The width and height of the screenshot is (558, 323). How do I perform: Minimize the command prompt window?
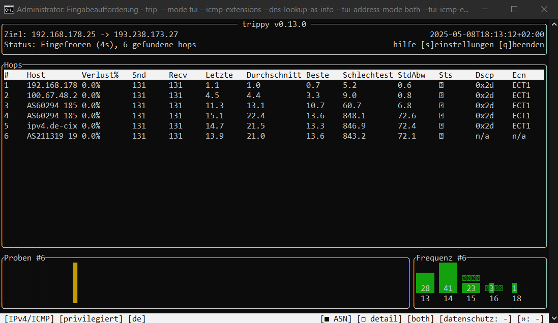pyautogui.click(x=484, y=9)
